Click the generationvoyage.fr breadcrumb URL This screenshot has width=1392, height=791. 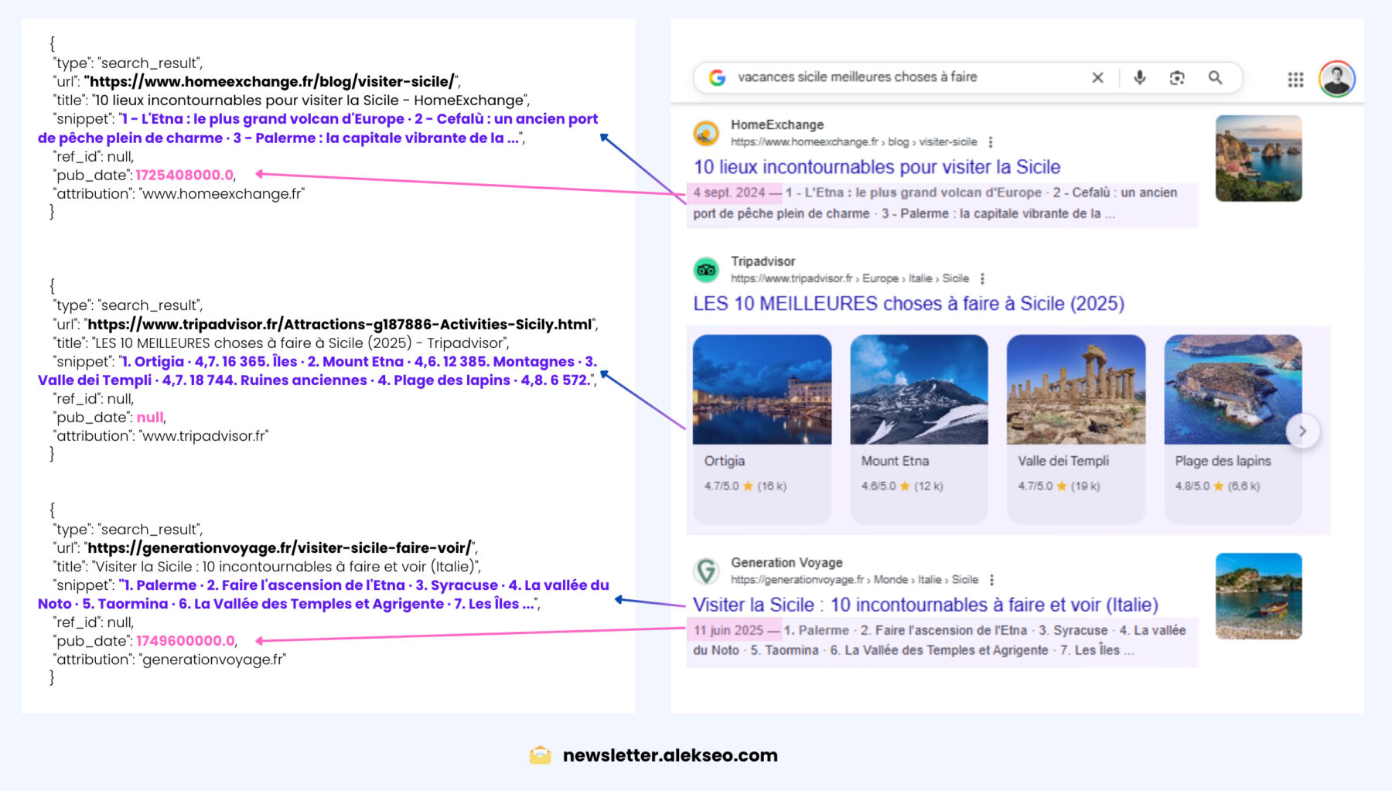tap(854, 580)
